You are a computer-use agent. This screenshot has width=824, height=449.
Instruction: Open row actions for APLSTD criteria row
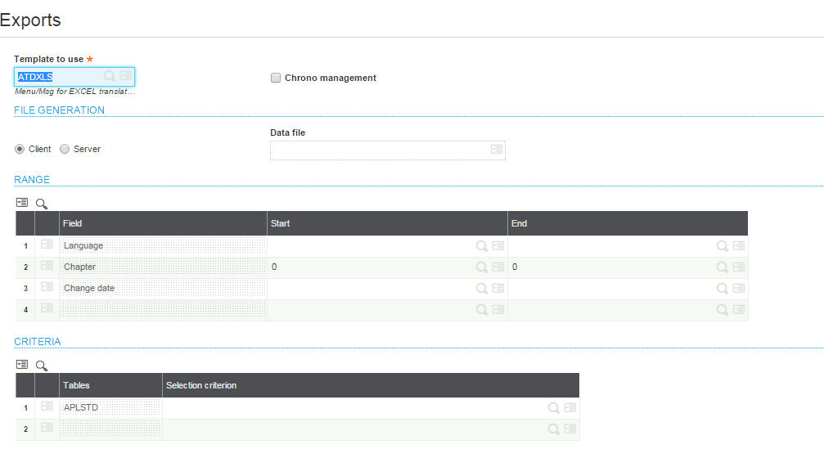47,406
